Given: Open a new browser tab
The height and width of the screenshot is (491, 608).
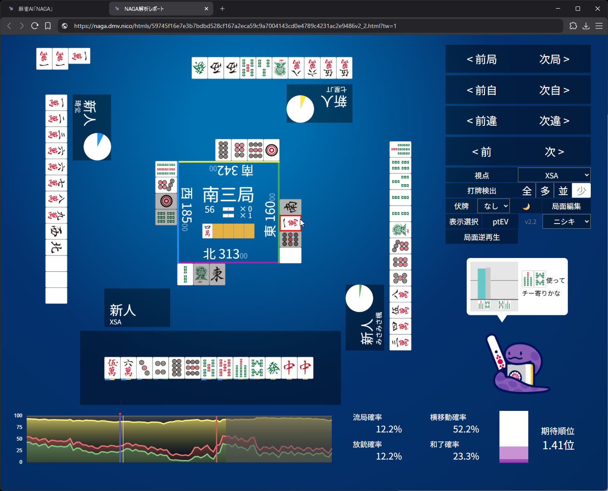Looking at the screenshot, I should [222, 9].
